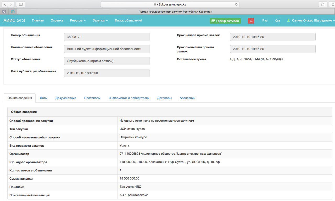Image resolution: width=335 pixels, height=201 pixels.
Task: Click АИИС ЭГЗ logo
Action: [x=14, y=20]
